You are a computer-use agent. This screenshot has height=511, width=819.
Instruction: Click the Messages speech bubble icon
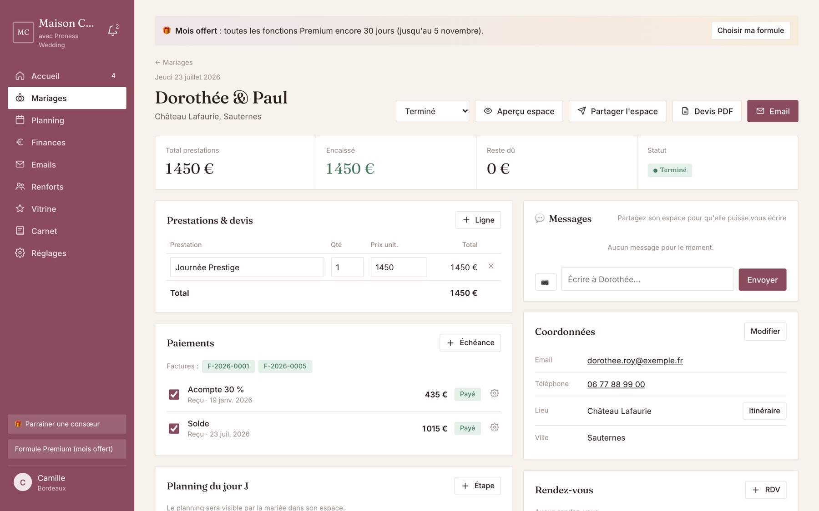click(540, 218)
